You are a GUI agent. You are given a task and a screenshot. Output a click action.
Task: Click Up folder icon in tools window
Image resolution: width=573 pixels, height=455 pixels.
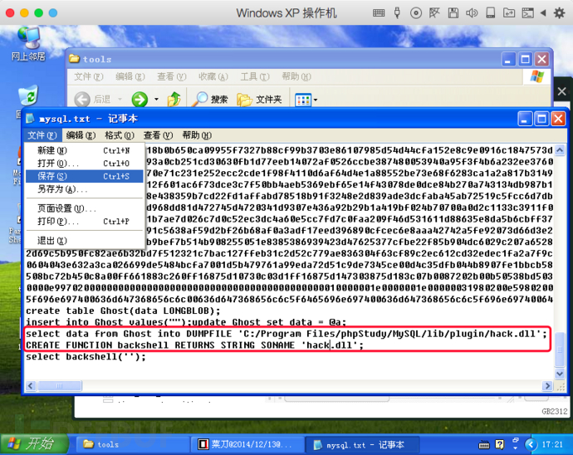pos(174,99)
